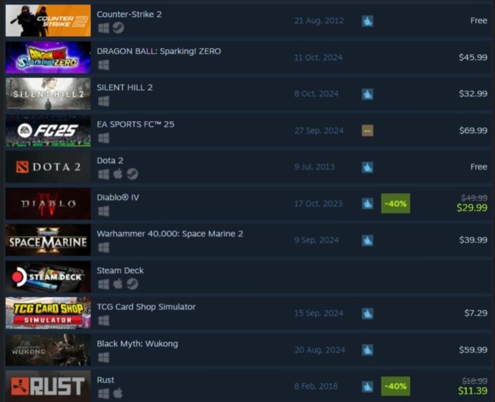This screenshot has width=495, height=402.
Task: Click the Windows icon under TCG Card Shop Simulator
Action: point(103,320)
